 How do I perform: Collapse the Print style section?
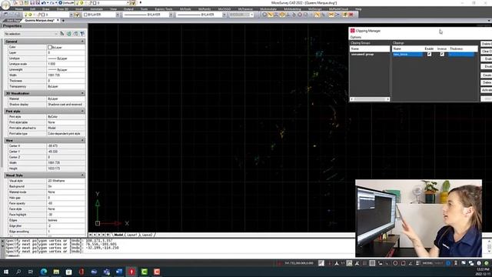(82, 111)
